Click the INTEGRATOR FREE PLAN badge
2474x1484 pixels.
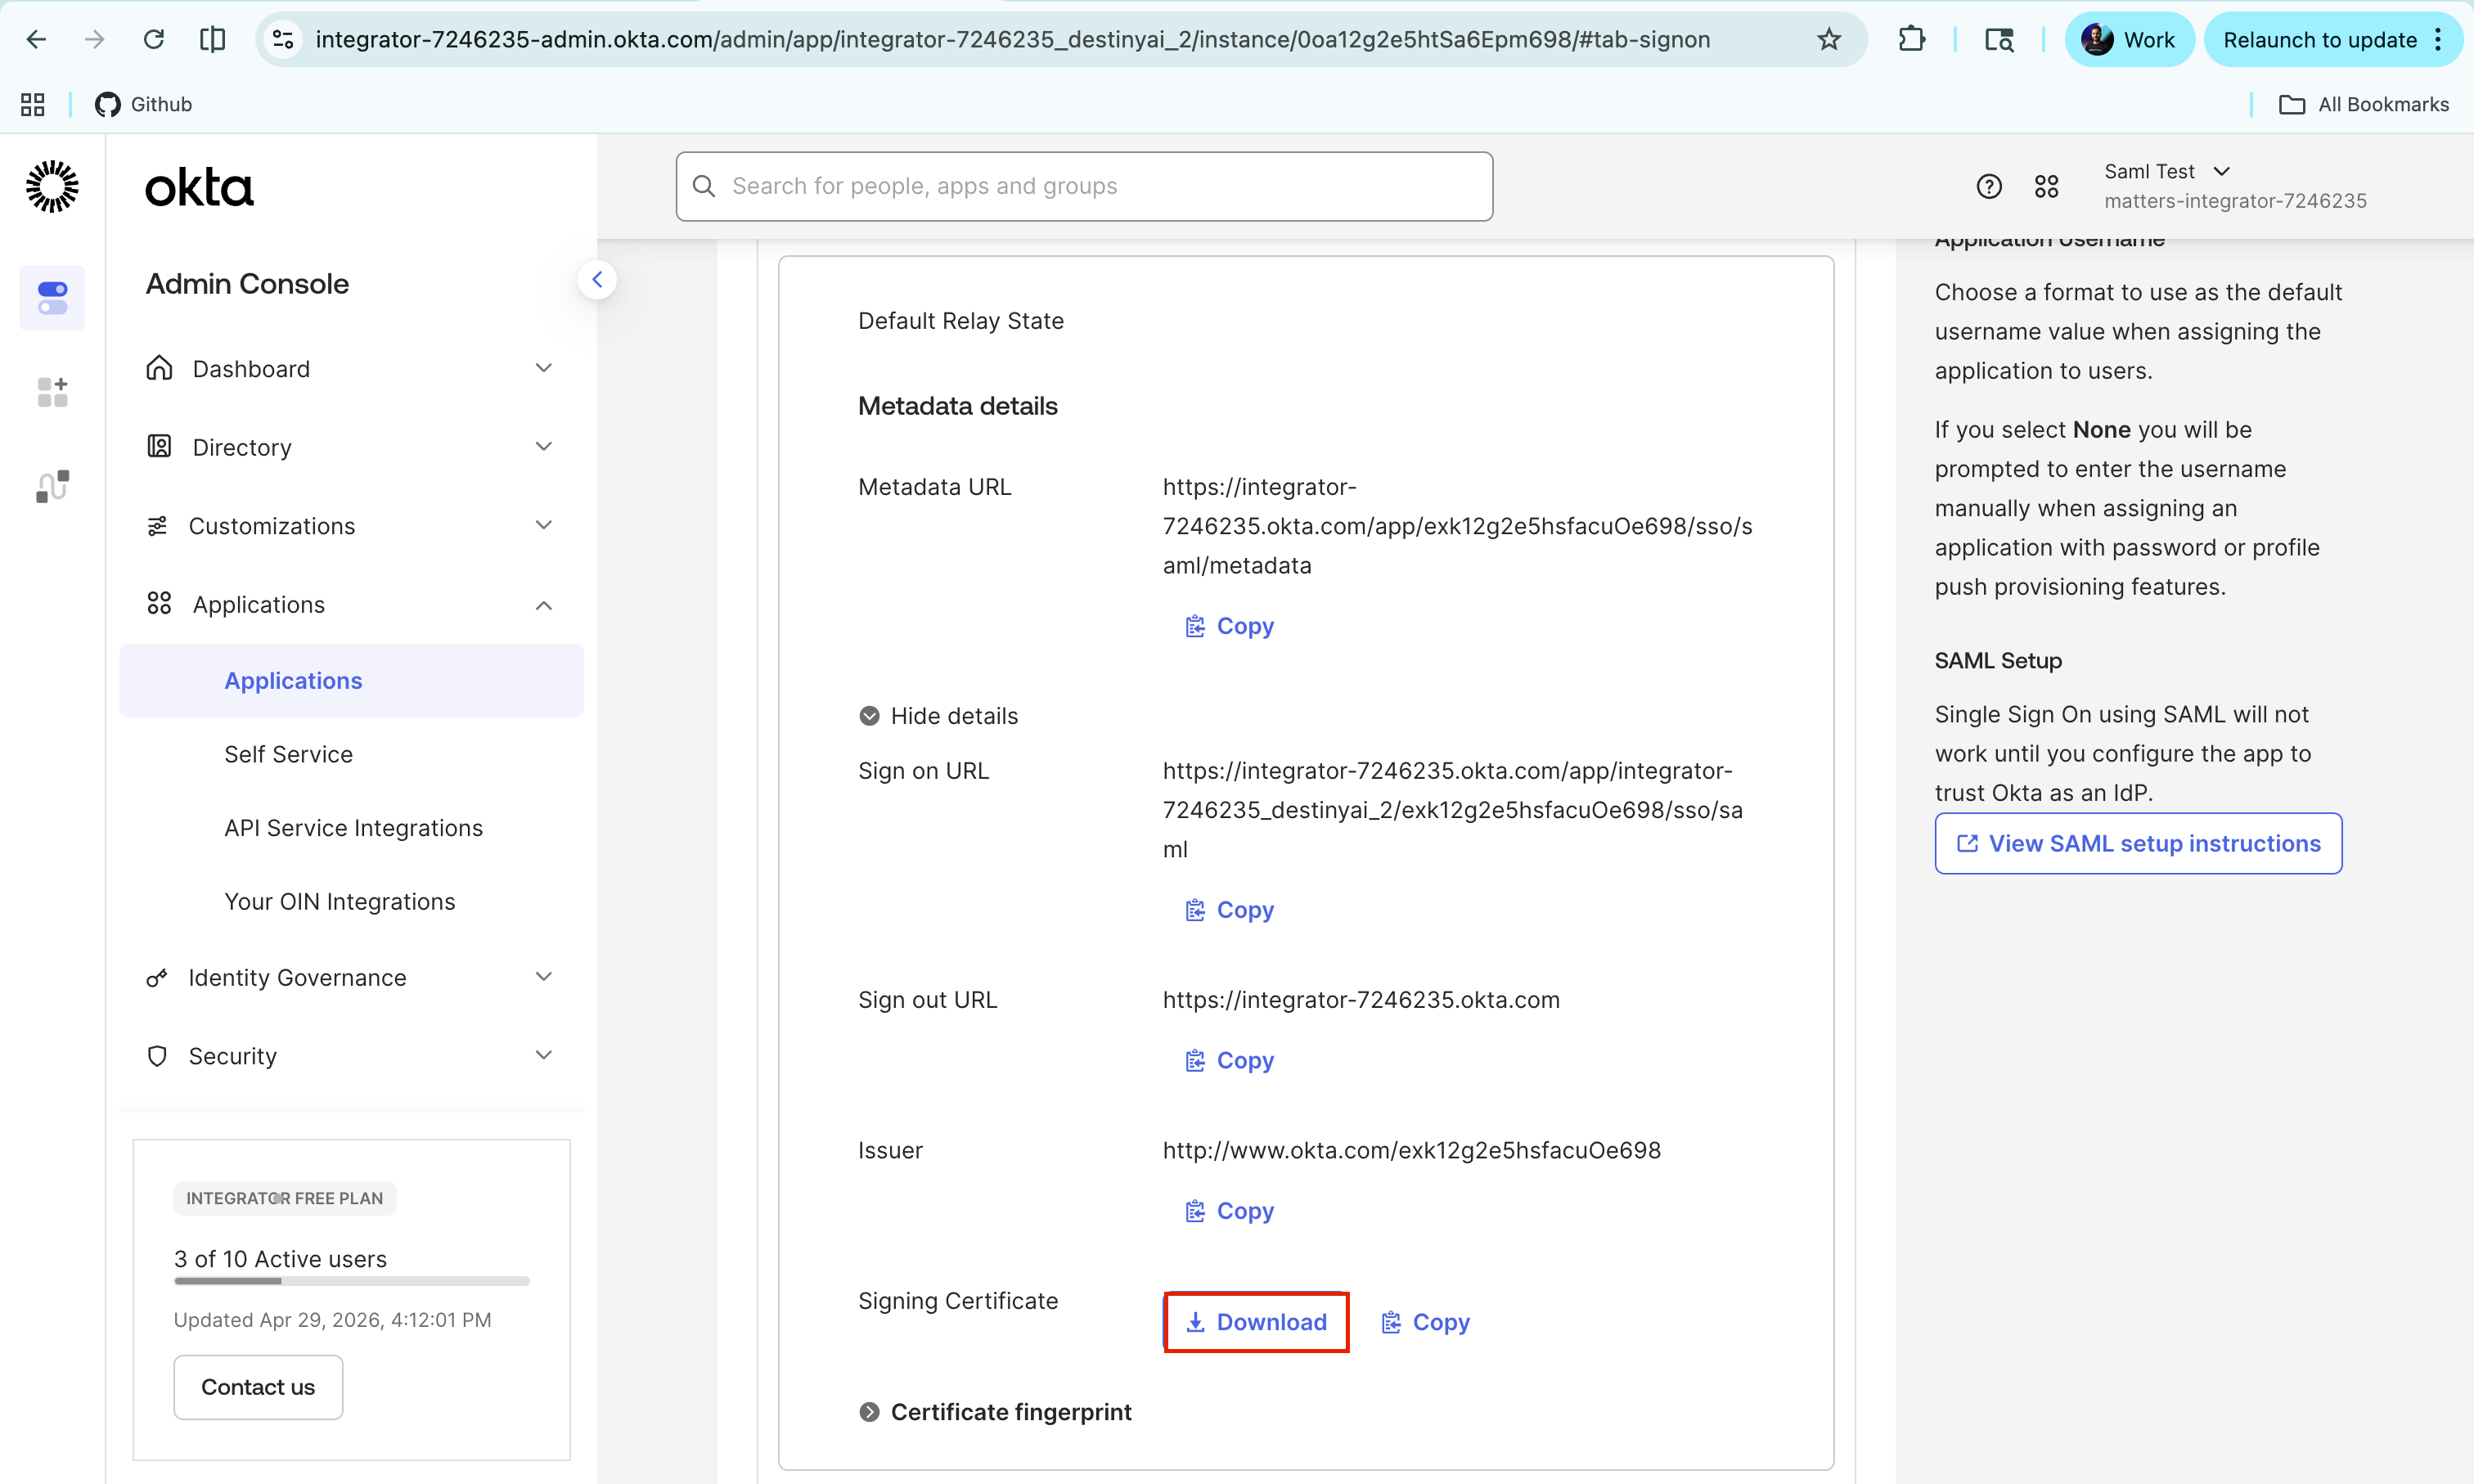[x=285, y=1198]
